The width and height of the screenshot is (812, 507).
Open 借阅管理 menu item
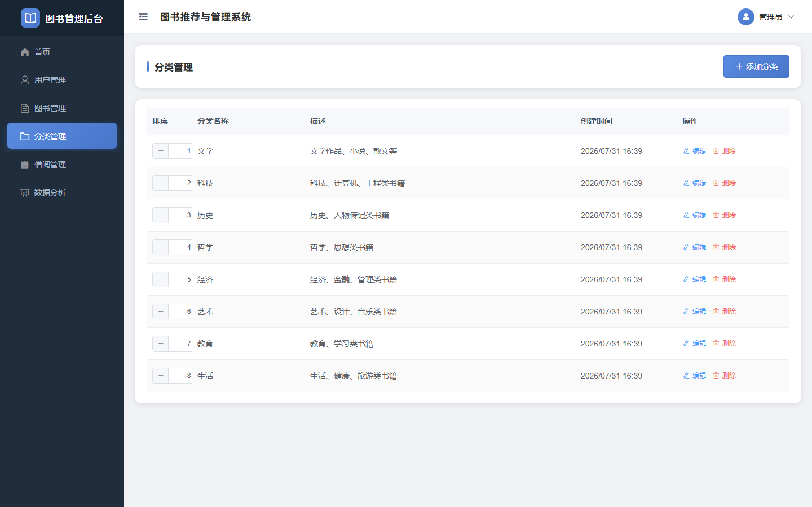62,164
